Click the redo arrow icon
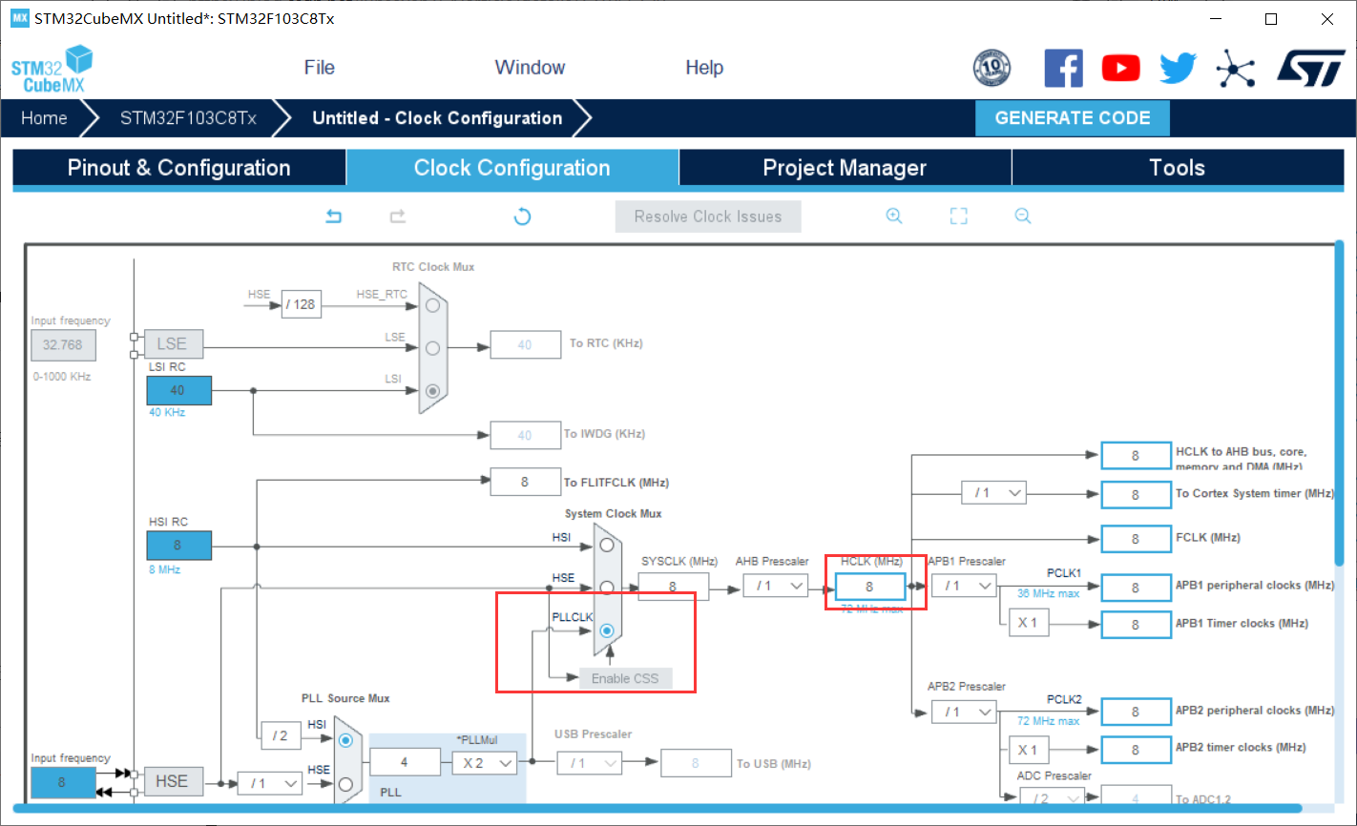Screen dimensions: 1357x826 [x=398, y=217]
